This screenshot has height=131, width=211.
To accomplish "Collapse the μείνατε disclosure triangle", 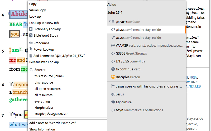I will pos(109,22).
